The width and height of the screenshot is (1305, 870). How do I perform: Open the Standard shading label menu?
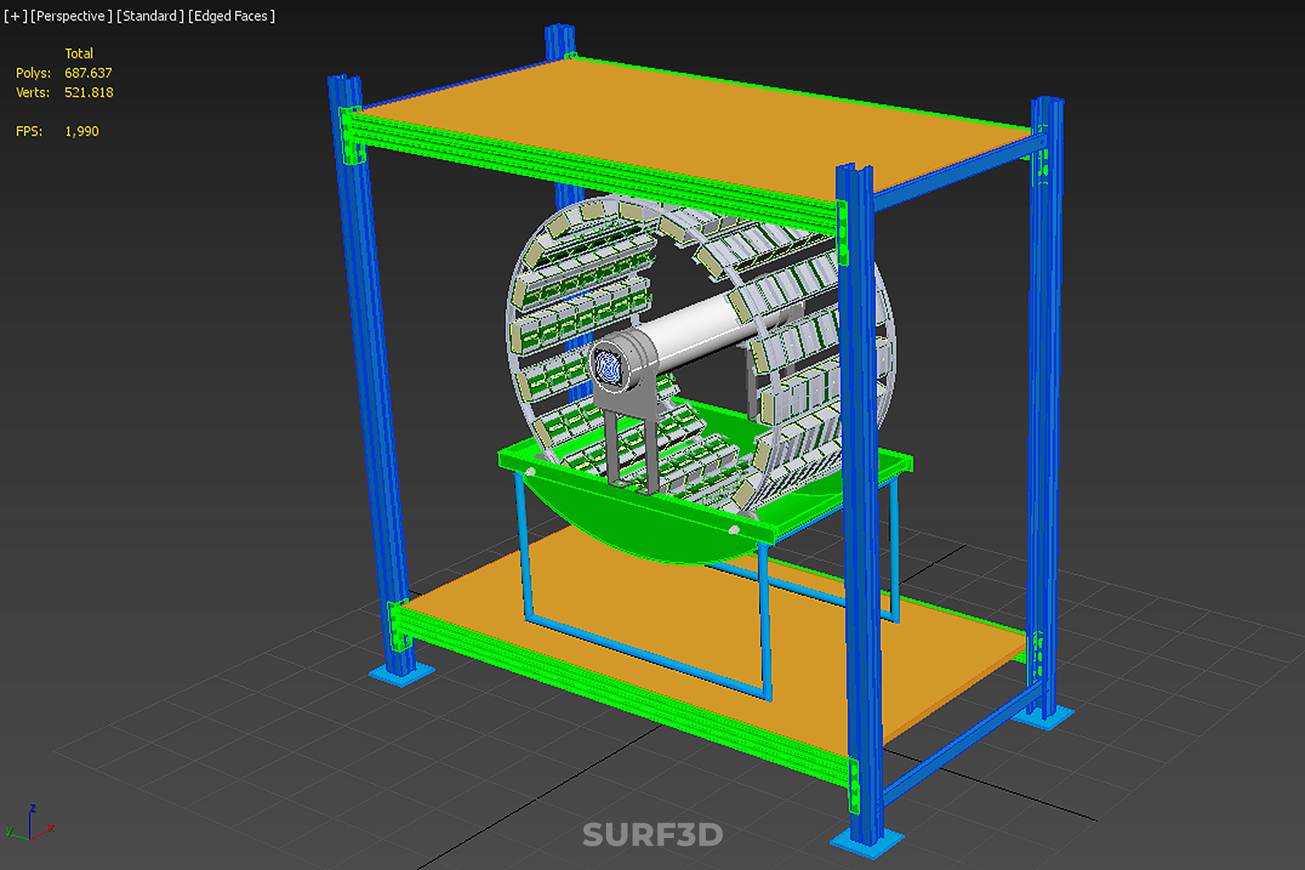pos(150,16)
